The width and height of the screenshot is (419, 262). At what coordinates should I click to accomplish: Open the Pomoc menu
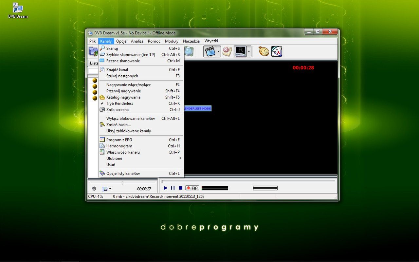[154, 41]
